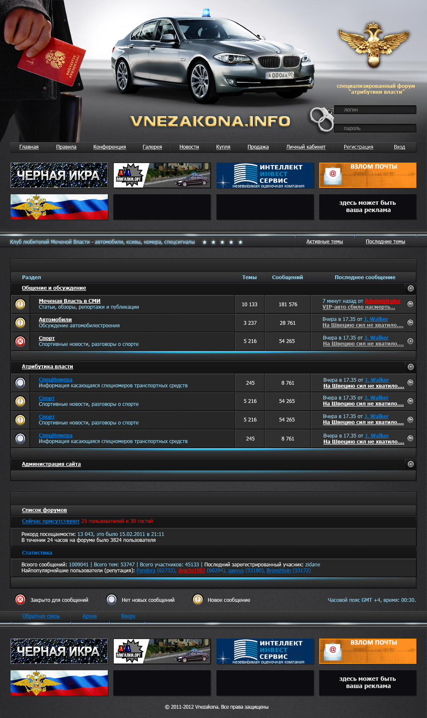Click the red closed icon beside Спорт in Общение
Viewport: 427px width, 718px height.
pyautogui.click(x=20, y=341)
